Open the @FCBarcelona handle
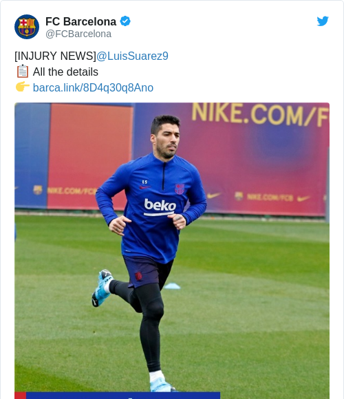344x399 pixels. point(78,34)
